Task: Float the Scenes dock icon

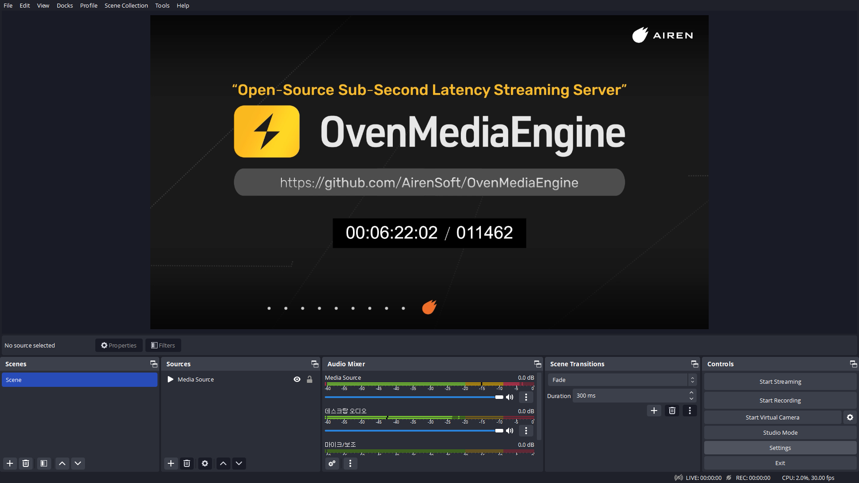Action: (x=154, y=364)
